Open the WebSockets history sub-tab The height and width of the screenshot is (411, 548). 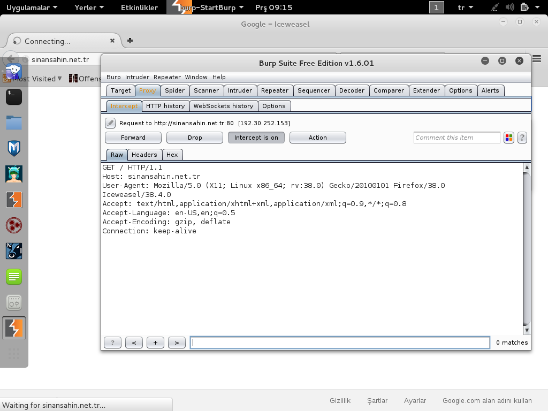(223, 106)
